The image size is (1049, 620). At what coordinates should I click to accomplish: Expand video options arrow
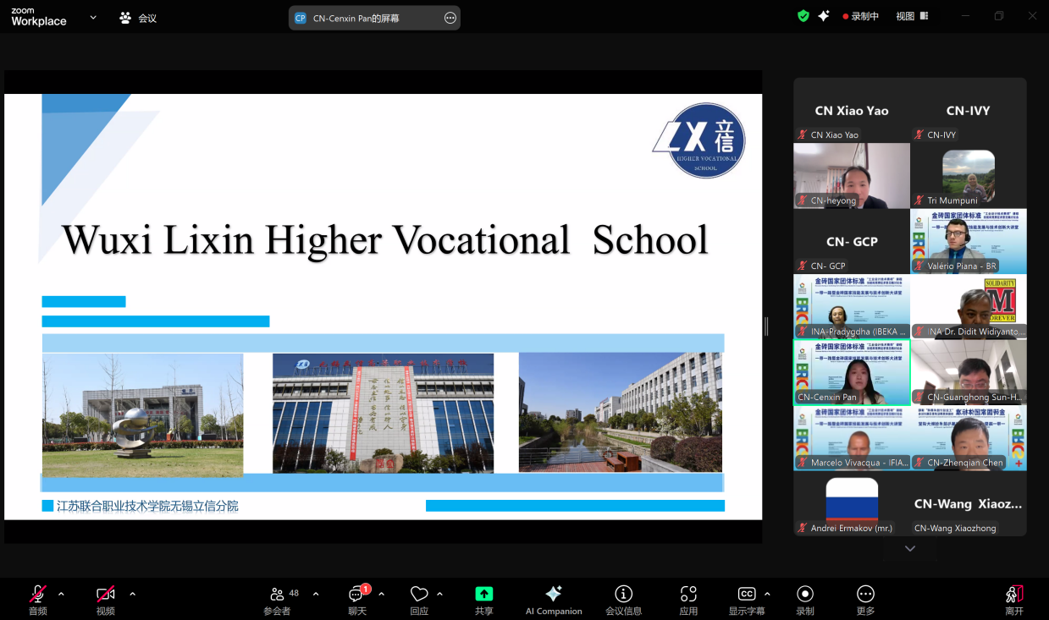(x=132, y=594)
